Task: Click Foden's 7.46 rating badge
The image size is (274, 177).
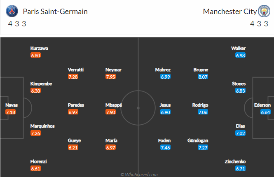Action: [x=165, y=147]
